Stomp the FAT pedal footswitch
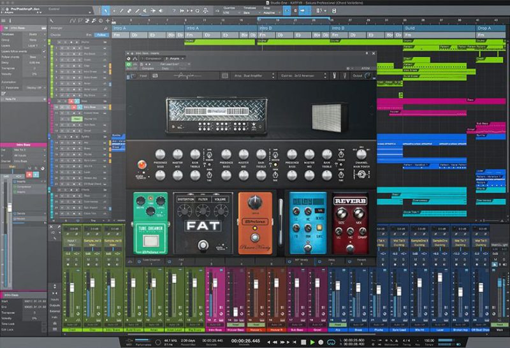Viewport: 510px width, 348px height. (x=203, y=245)
